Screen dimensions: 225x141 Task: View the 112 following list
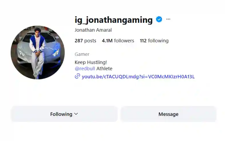154,41
